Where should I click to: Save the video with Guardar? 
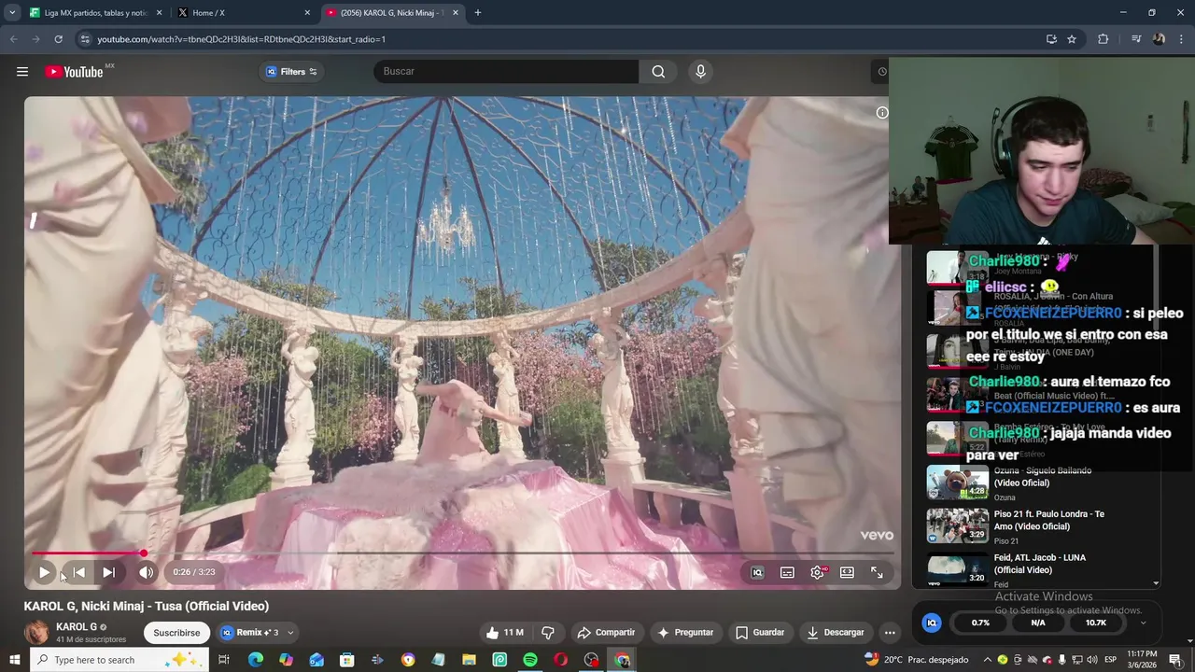[x=760, y=633]
